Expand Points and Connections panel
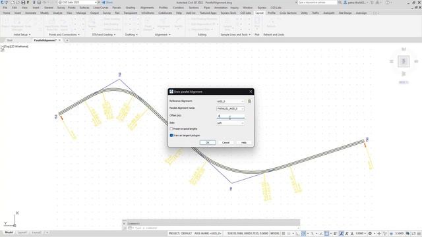 [65, 35]
